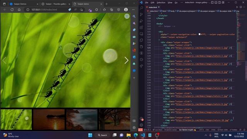Run the file with editor play button
The width and height of the screenshot is (247, 139).
click(x=237, y=7)
